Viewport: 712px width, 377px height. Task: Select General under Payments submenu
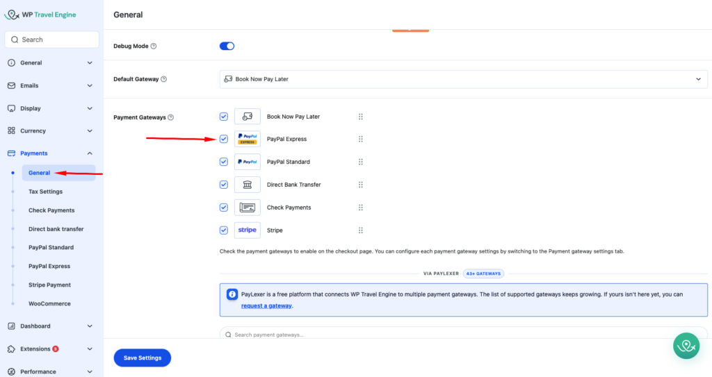pos(58,173)
